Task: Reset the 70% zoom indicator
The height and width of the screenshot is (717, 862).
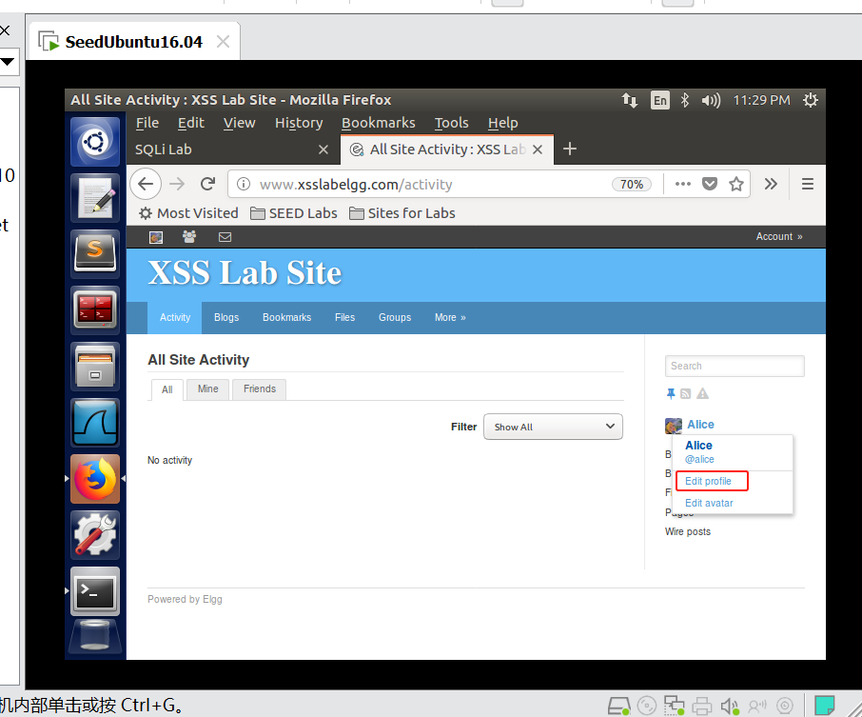Action: tap(632, 185)
